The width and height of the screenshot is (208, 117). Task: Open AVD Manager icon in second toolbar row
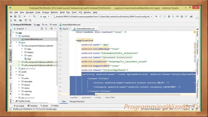pos(11,20)
